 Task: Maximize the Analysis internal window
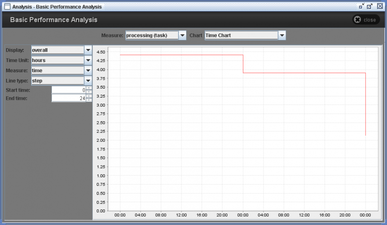[370, 6]
